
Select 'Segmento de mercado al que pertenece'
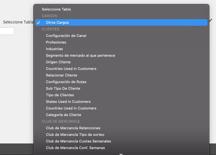click(121, 55)
